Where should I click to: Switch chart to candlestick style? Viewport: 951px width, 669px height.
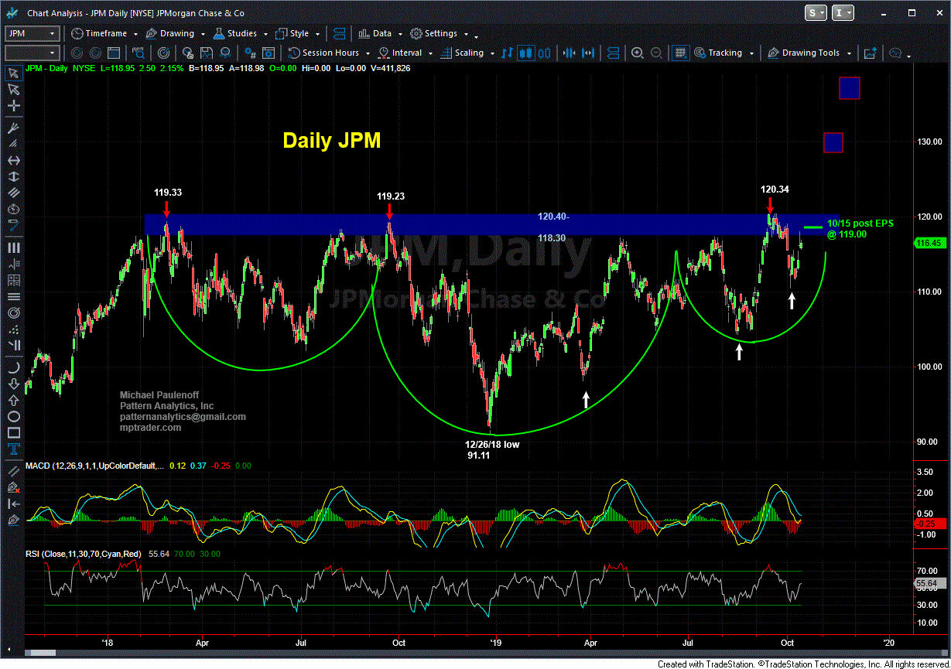[x=525, y=53]
